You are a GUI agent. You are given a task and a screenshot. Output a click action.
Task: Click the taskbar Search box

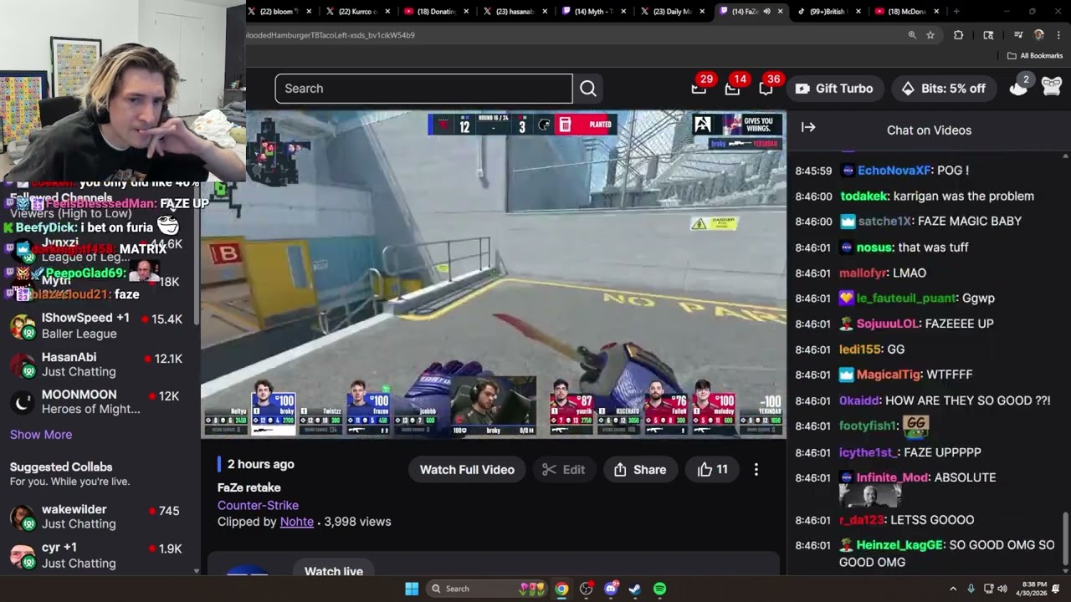coord(487,589)
